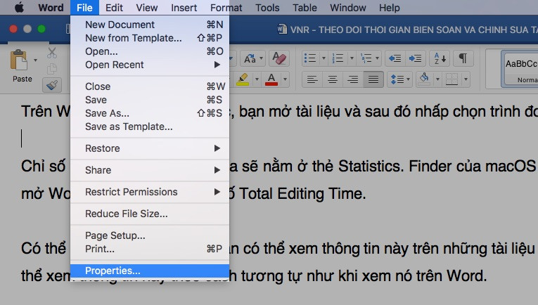Toggle justify text alignment

(x=373, y=79)
